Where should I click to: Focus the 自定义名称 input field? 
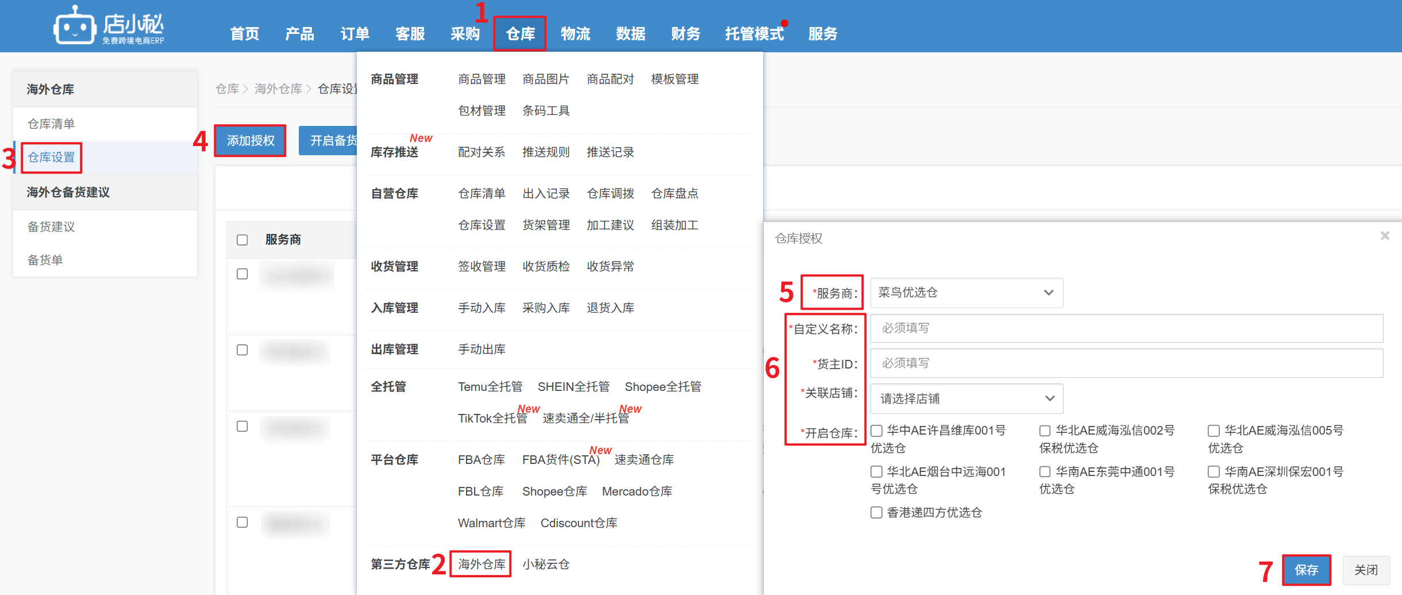pos(1126,328)
